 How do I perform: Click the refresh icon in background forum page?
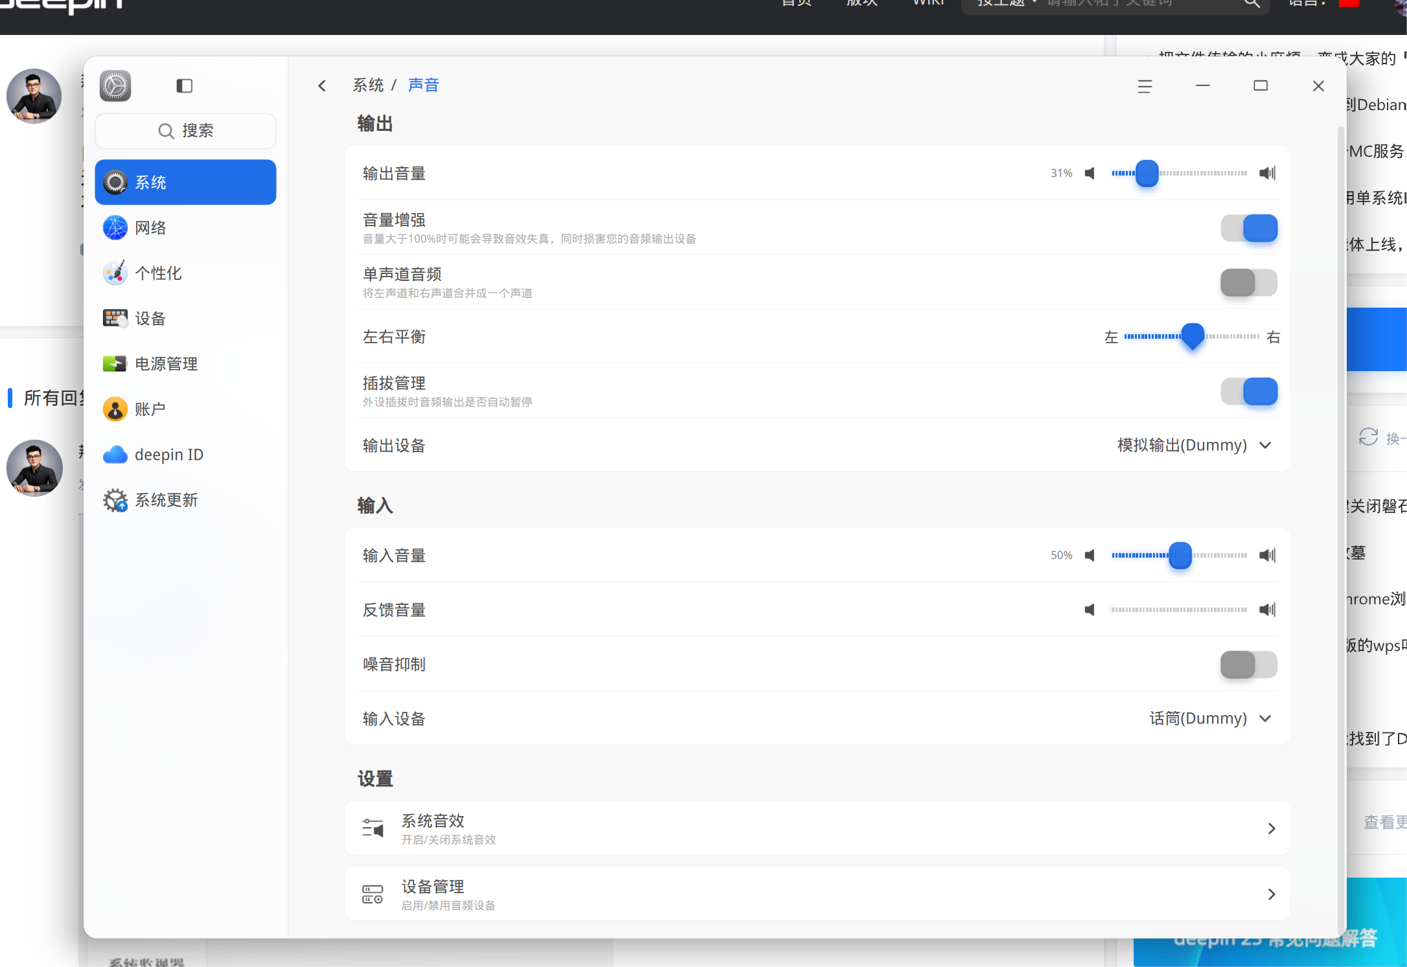(x=1368, y=437)
